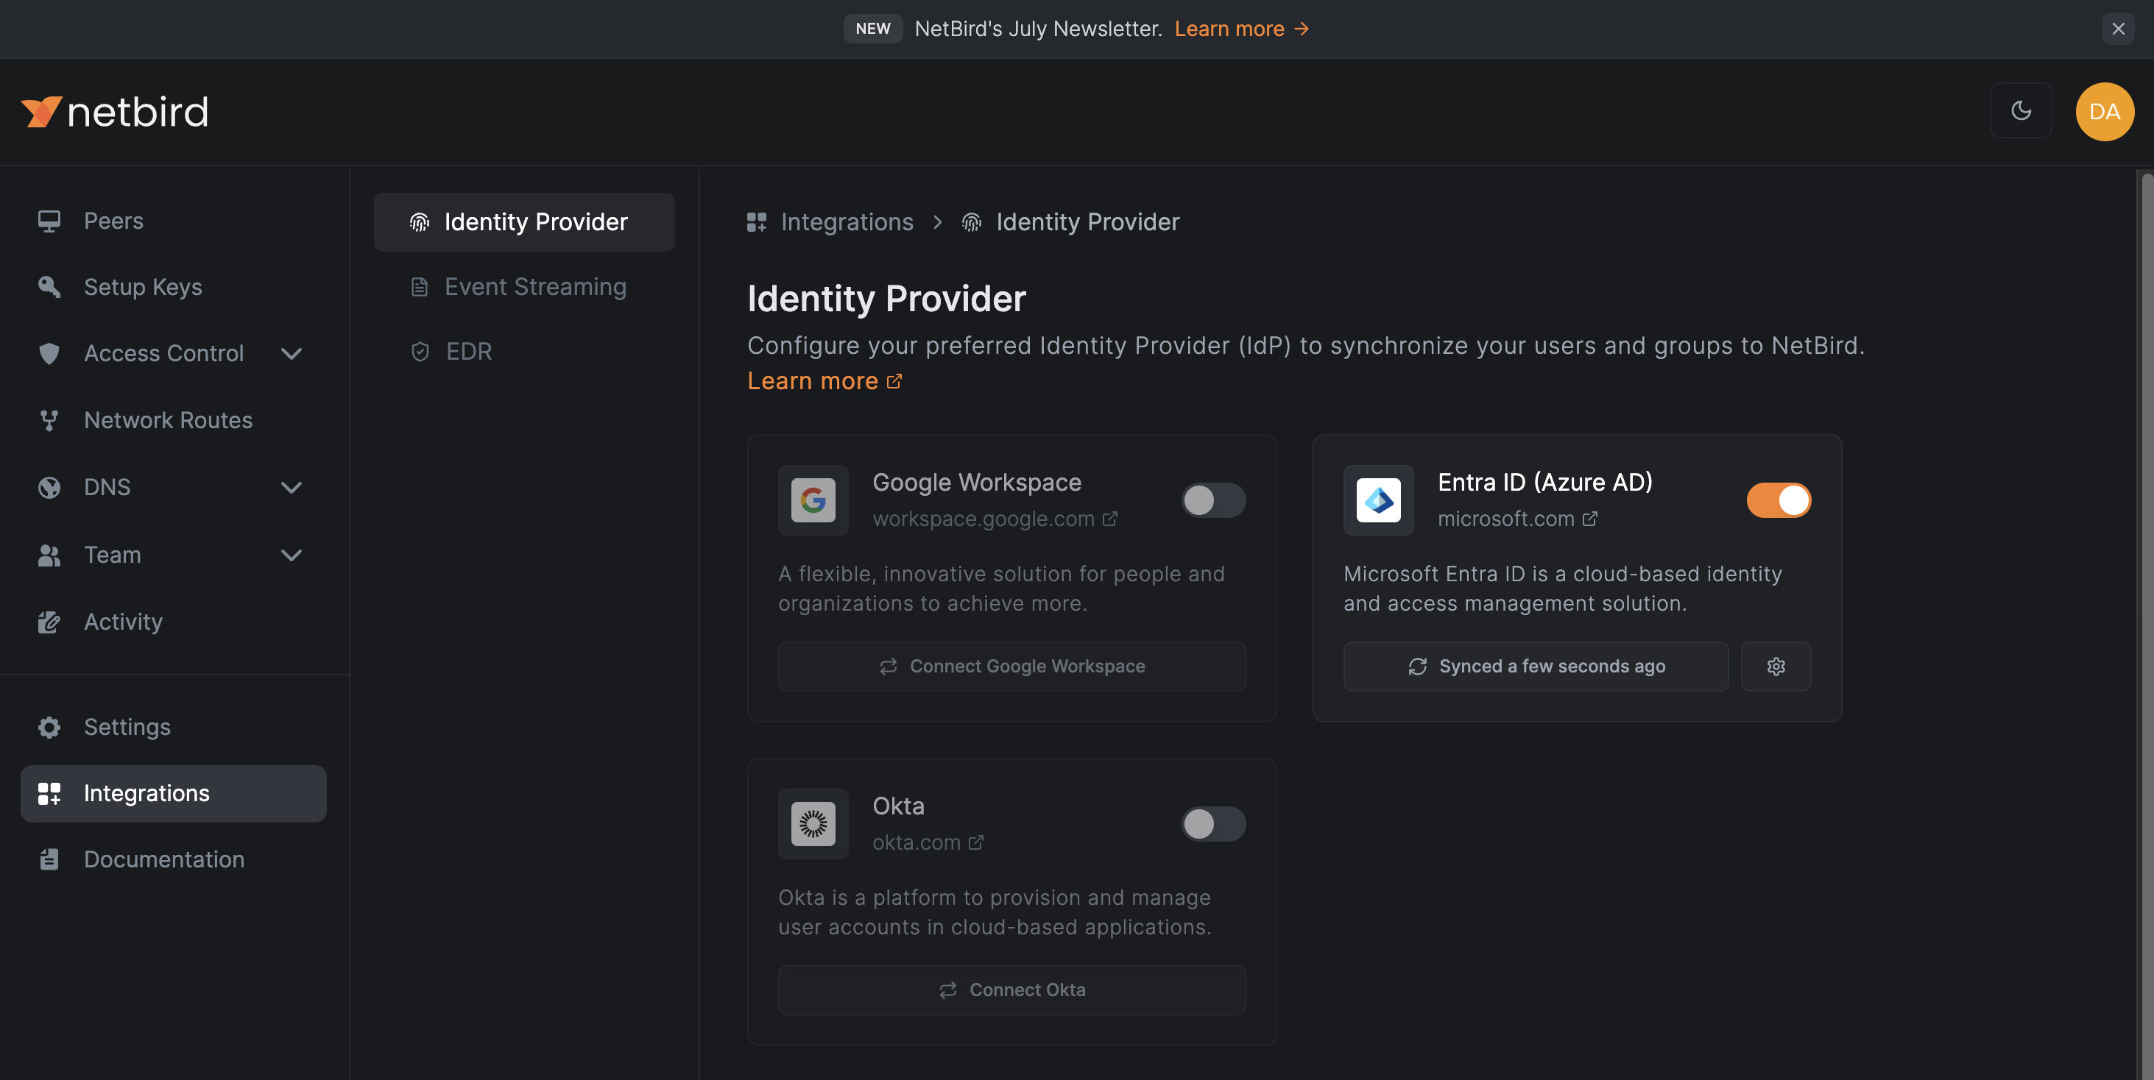Click the Network Routes sidebar icon

point(49,422)
